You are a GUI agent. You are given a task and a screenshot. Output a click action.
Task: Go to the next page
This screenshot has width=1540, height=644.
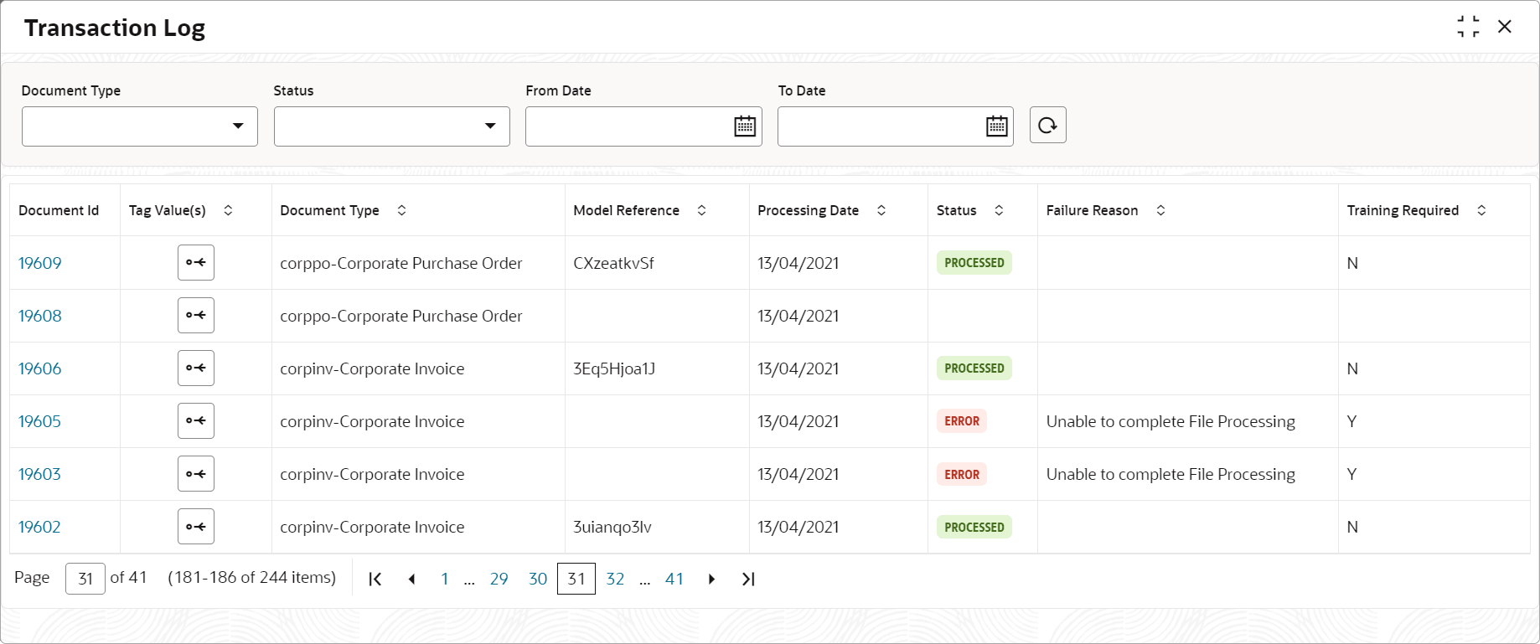[x=711, y=579]
